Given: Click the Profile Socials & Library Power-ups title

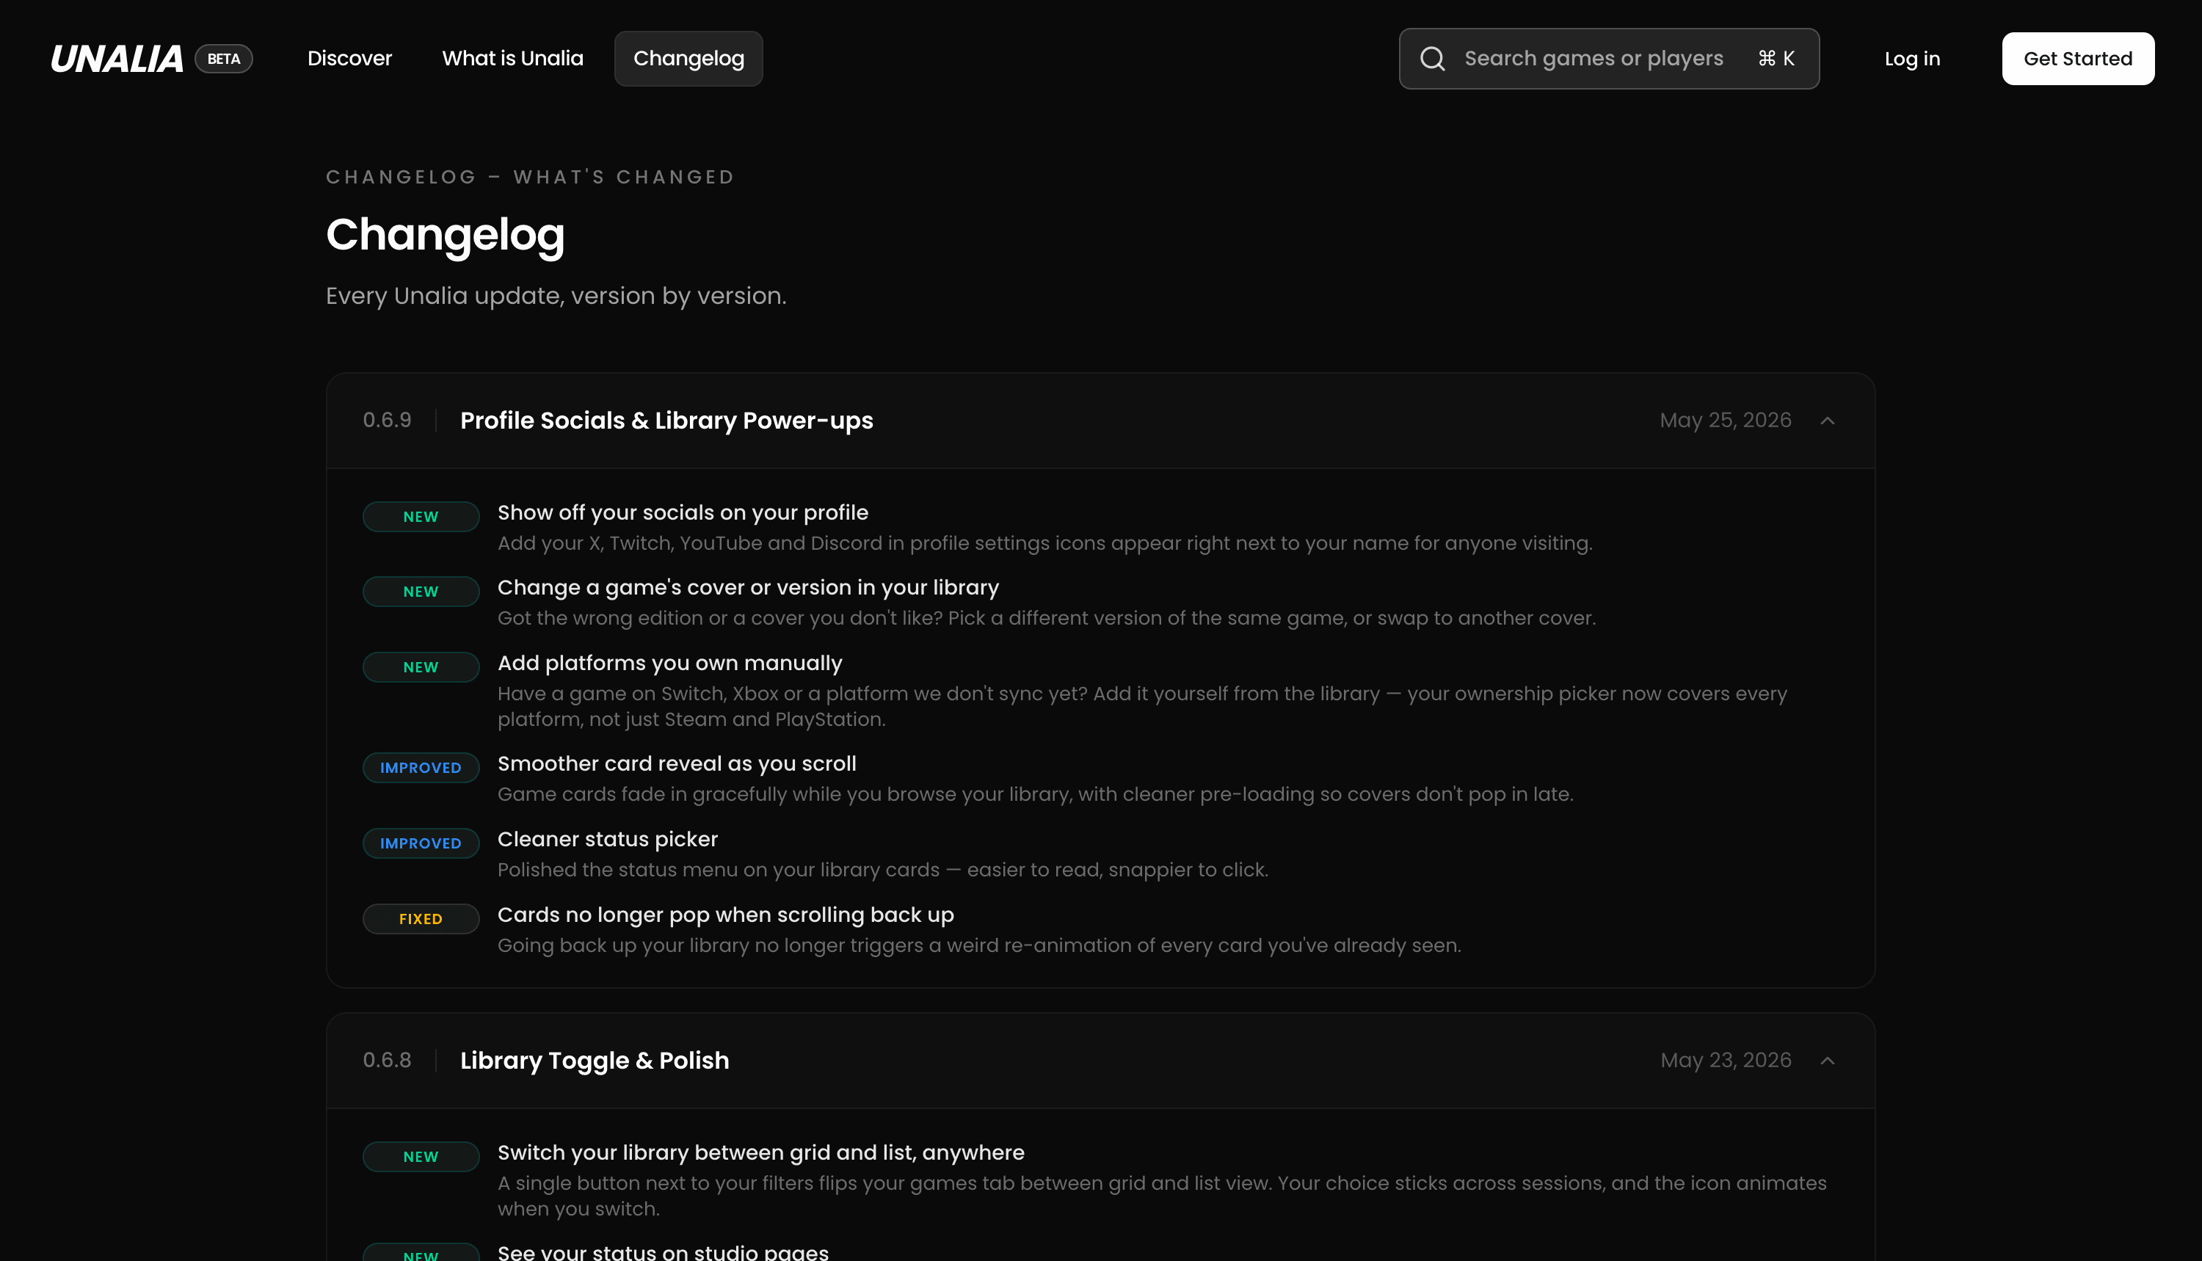Looking at the screenshot, I should pyautogui.click(x=666, y=421).
